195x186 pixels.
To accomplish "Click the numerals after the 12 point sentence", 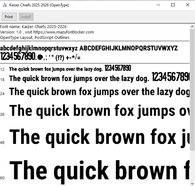I will pos(118,68).
